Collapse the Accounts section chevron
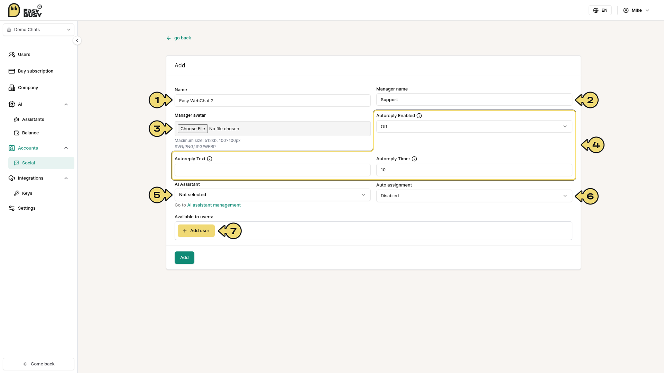 point(66,148)
